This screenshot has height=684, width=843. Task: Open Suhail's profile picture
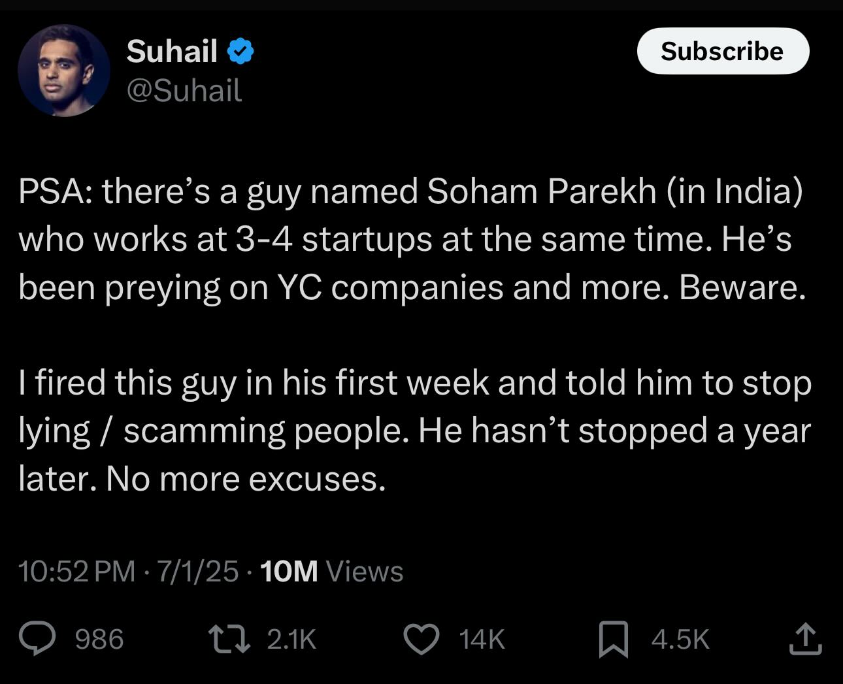coord(64,71)
